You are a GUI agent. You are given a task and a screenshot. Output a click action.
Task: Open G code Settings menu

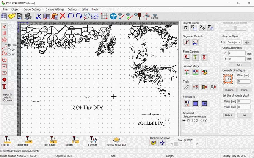pyautogui.click(x=55, y=9)
